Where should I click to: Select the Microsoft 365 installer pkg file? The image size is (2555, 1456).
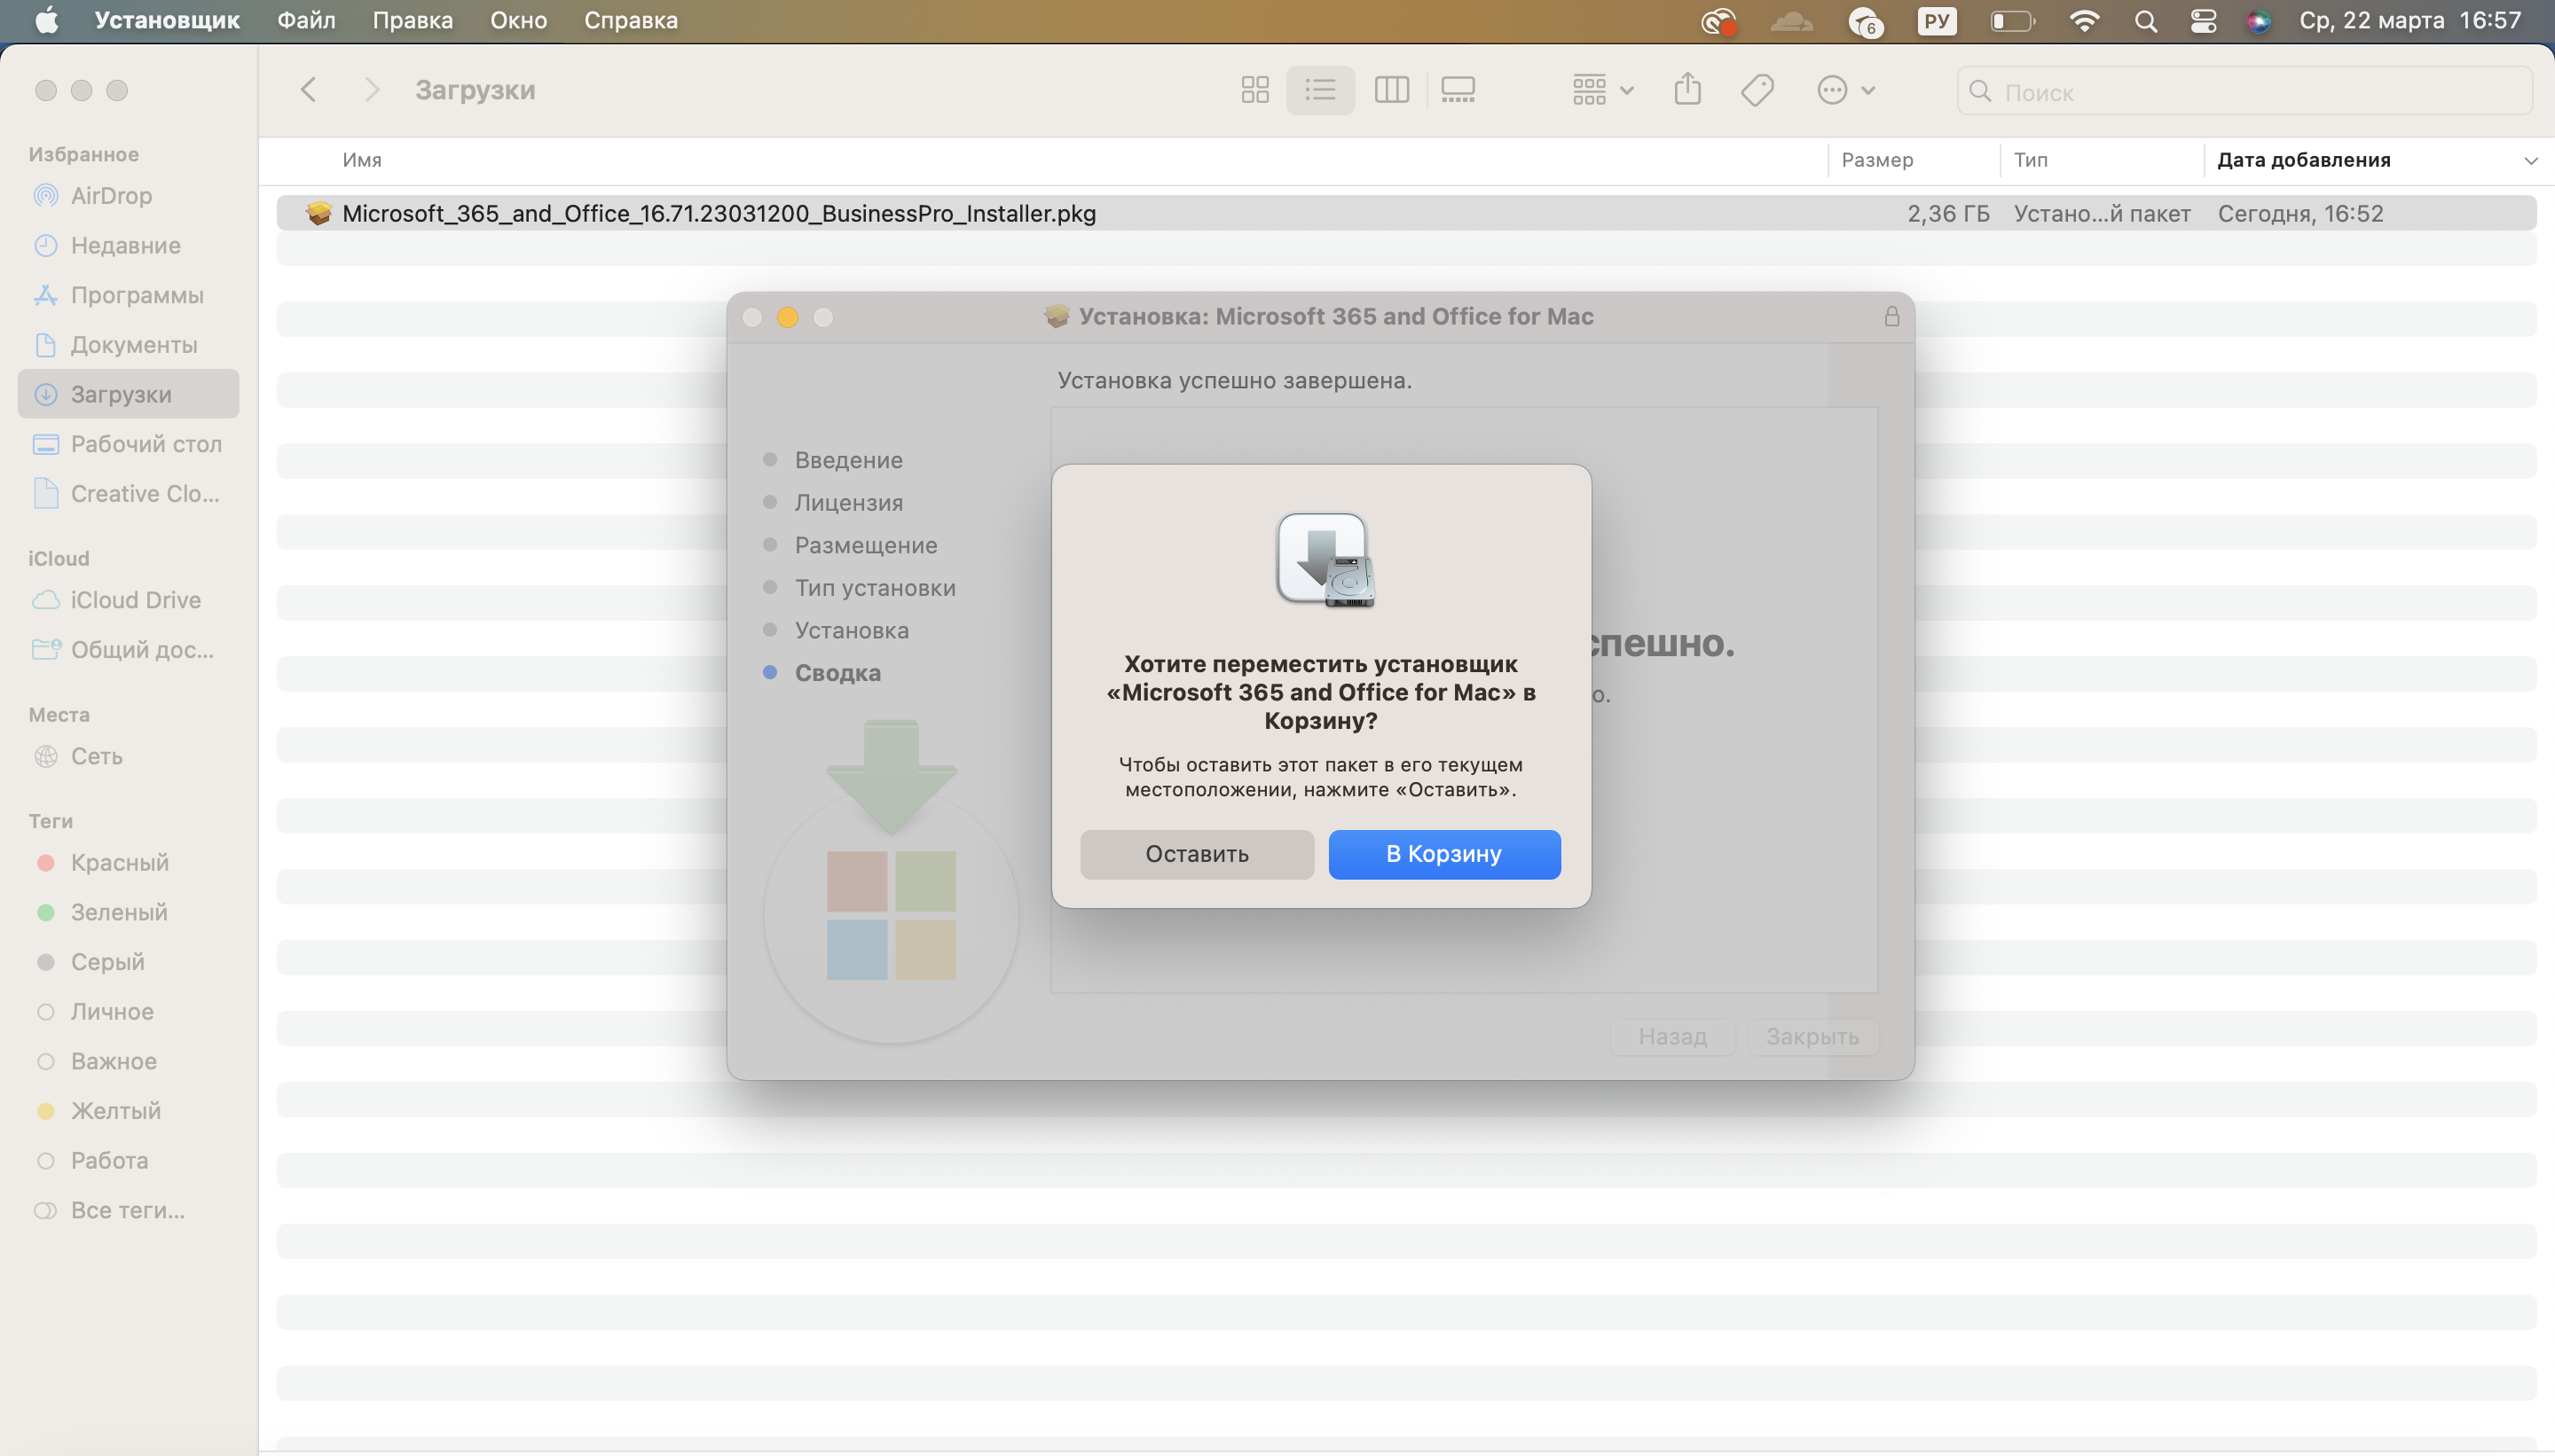tap(719, 213)
